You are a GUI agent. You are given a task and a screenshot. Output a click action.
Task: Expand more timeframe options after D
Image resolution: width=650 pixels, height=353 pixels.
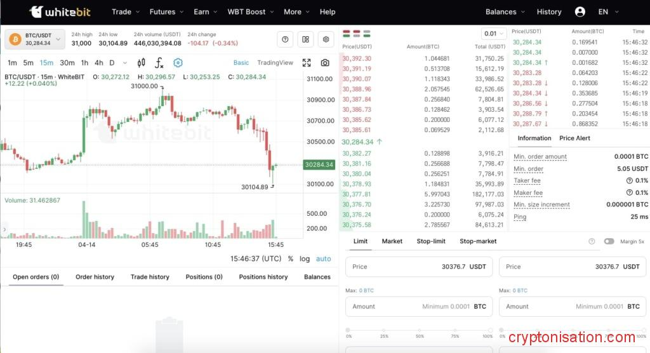(125, 63)
